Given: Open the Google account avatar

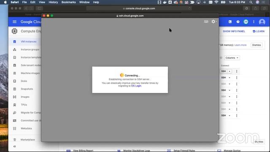Looking at the screenshot, I should (x=262, y=22).
